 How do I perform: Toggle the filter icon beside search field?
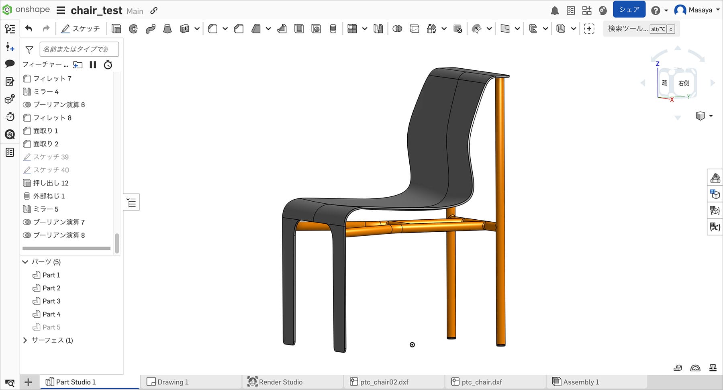[29, 49]
